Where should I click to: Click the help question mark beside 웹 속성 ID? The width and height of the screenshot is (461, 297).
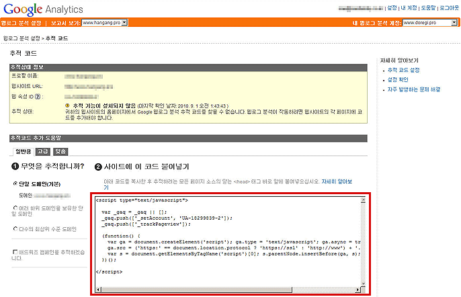click(x=38, y=97)
